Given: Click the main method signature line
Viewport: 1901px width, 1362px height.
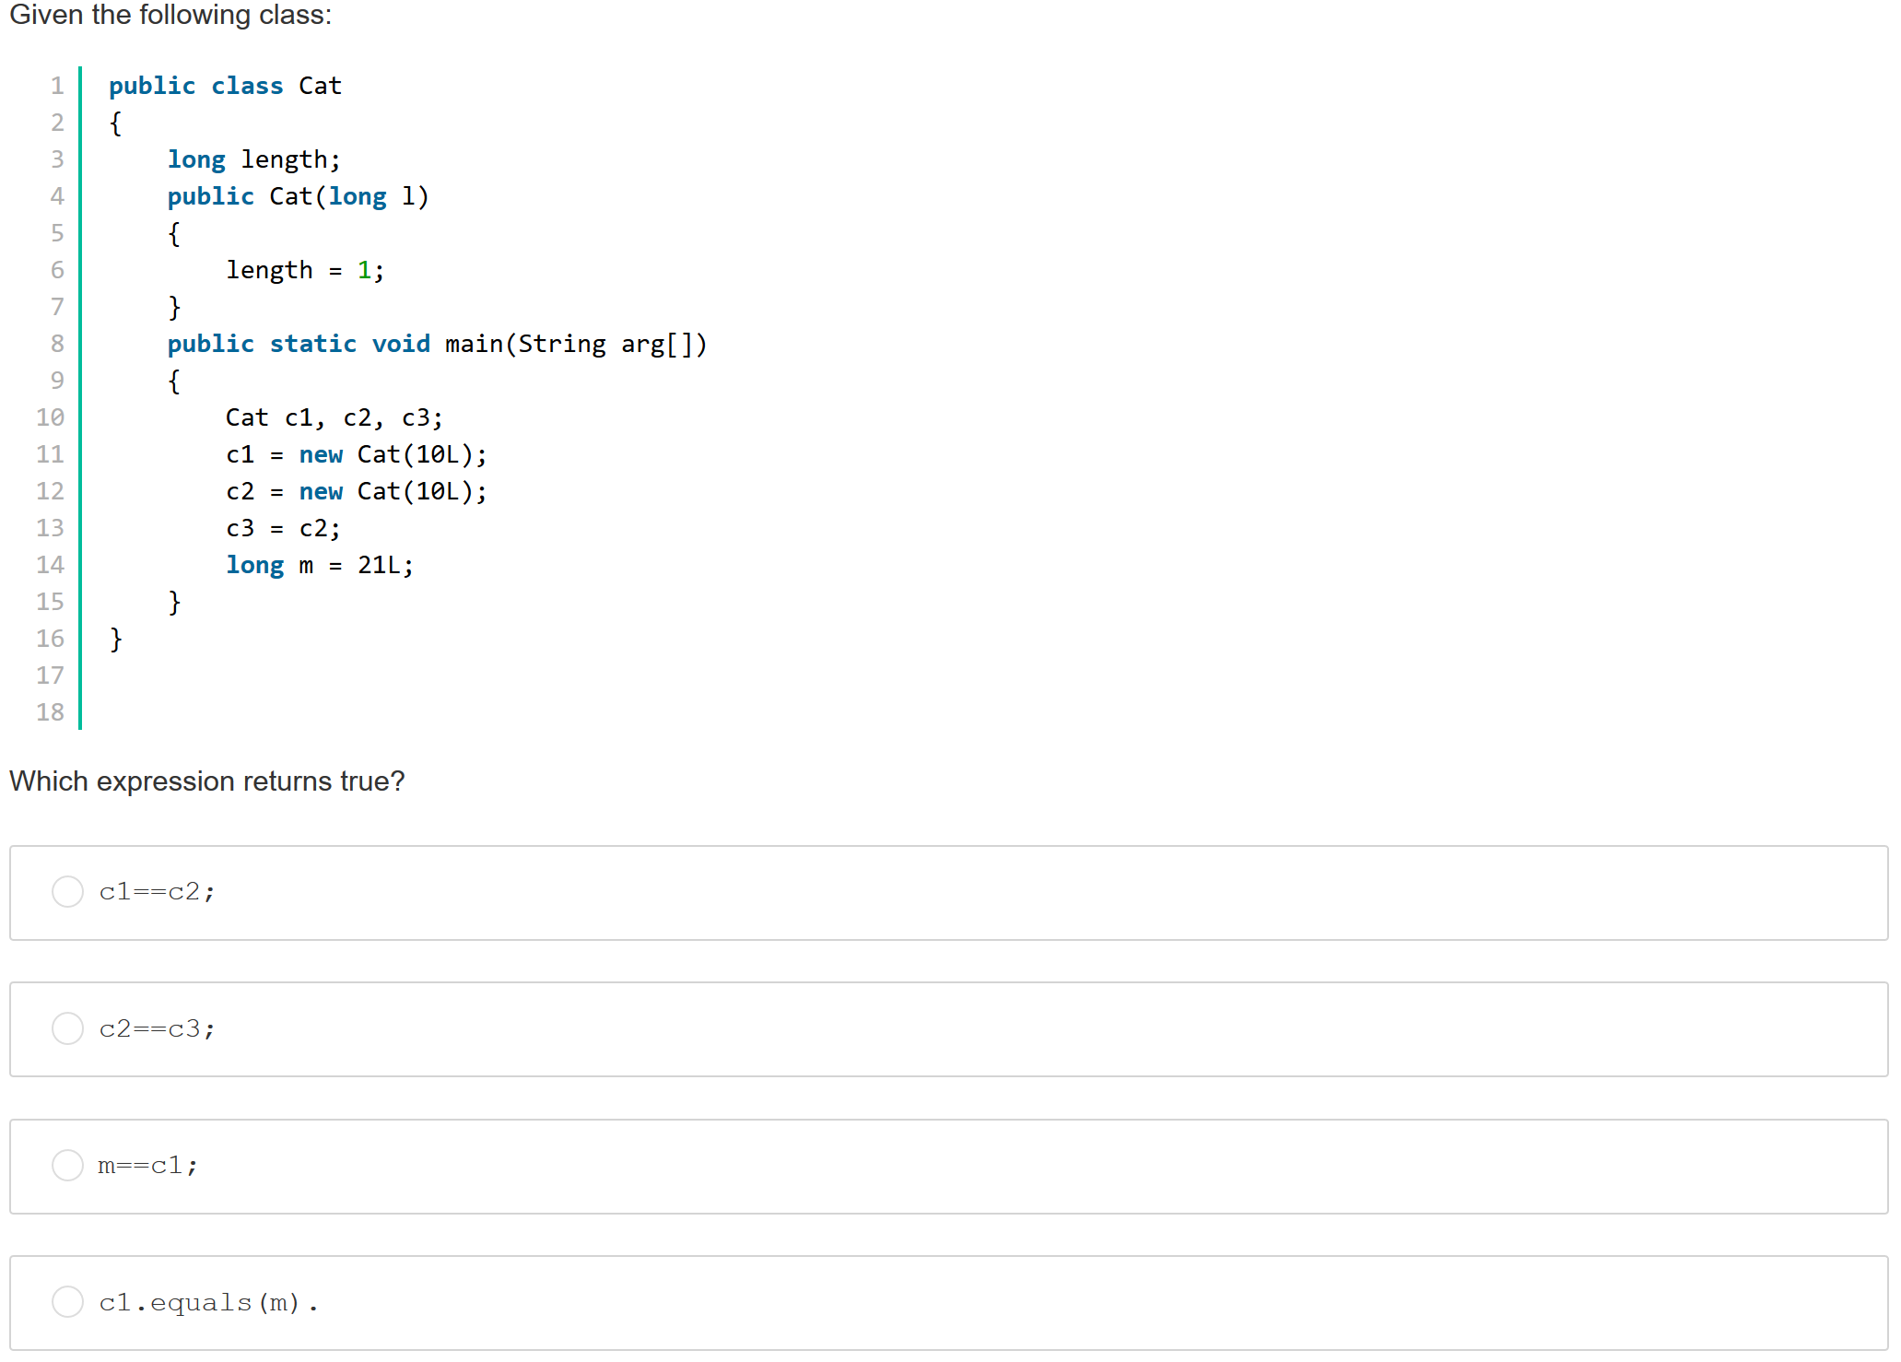Looking at the screenshot, I should (437, 344).
